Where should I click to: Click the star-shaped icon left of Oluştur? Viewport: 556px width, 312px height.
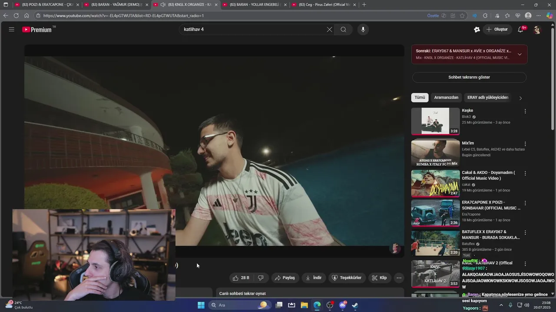tap(477, 29)
